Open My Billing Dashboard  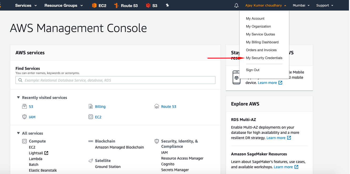click(262, 42)
